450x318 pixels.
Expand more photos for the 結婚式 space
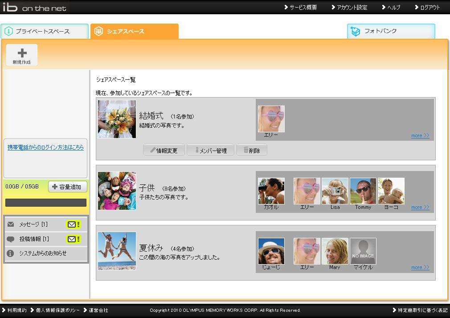420,135
